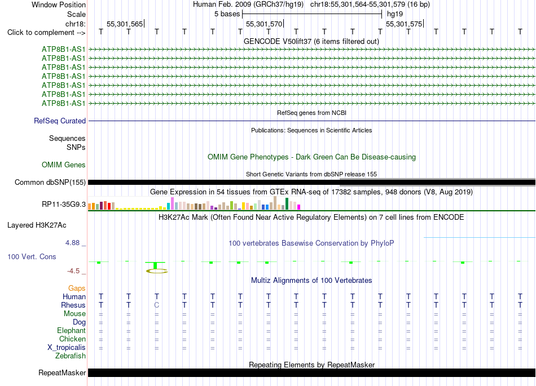Click the magenta bar ending the GTEx chart

[x=299, y=207]
